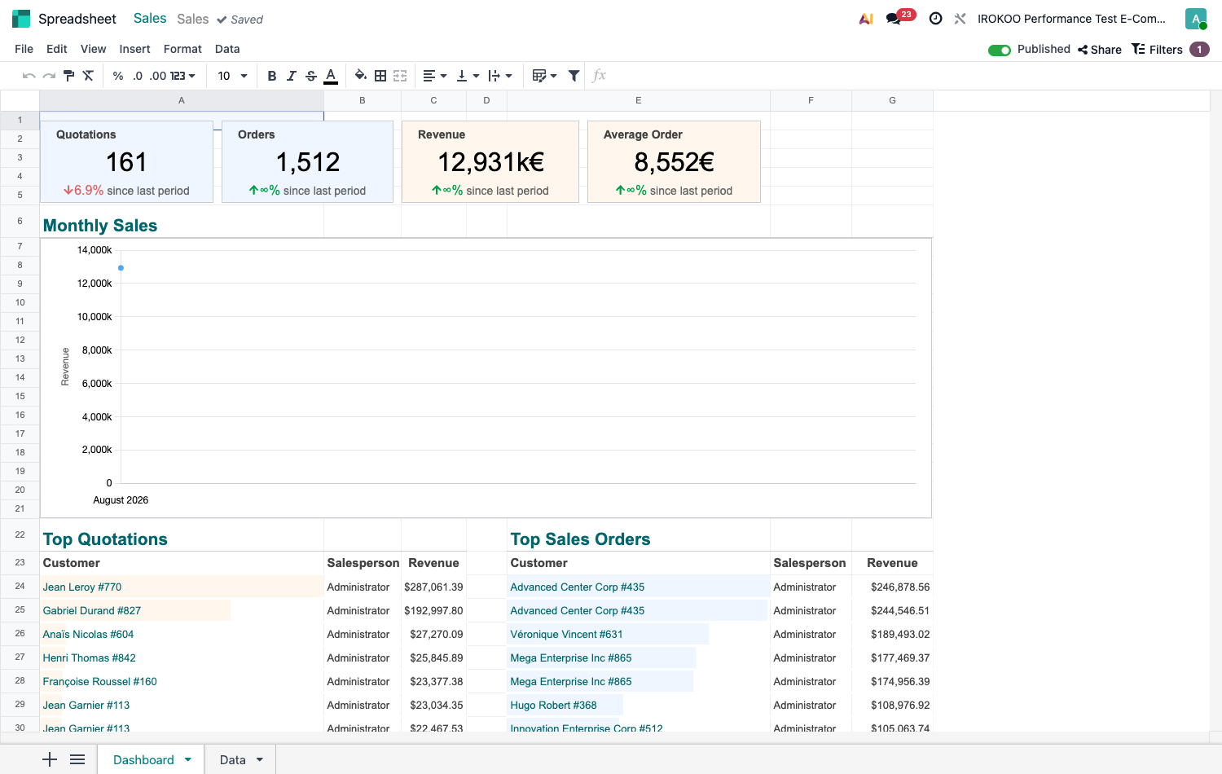Toggle the Published switch off
This screenshot has width=1222, height=774.
pos(1000,50)
